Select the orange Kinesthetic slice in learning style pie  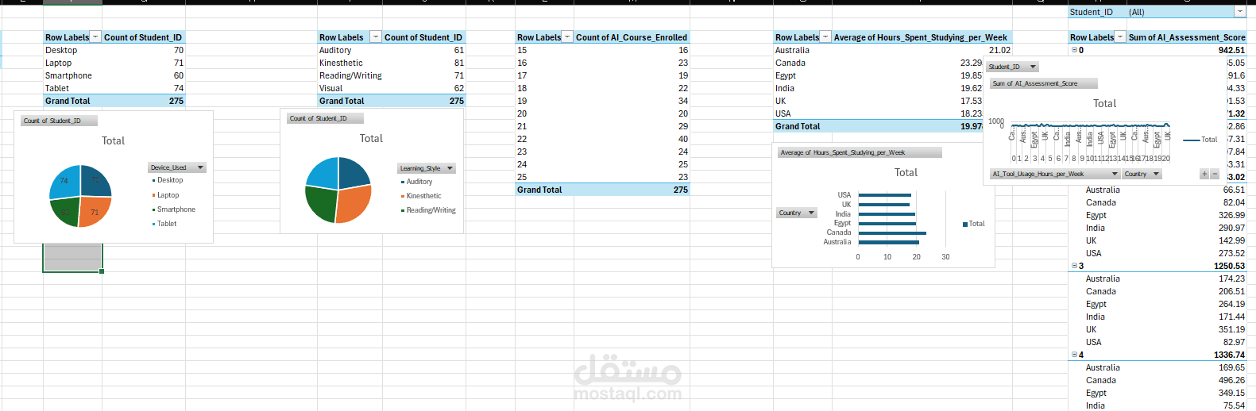coord(354,203)
